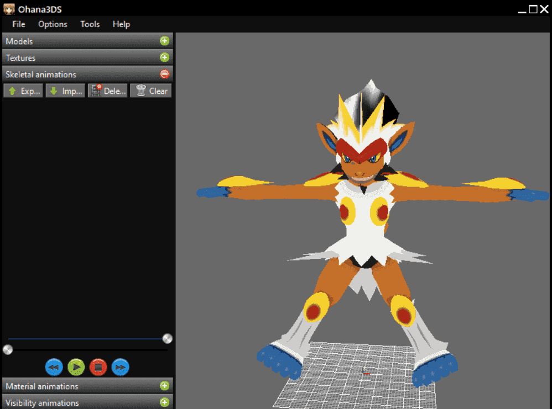Open the Tools menu
The height and width of the screenshot is (409, 552).
coord(90,24)
